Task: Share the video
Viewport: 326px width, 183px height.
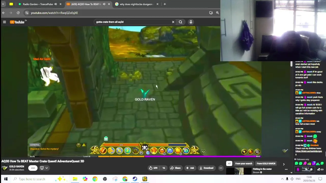Action: pos(175,168)
